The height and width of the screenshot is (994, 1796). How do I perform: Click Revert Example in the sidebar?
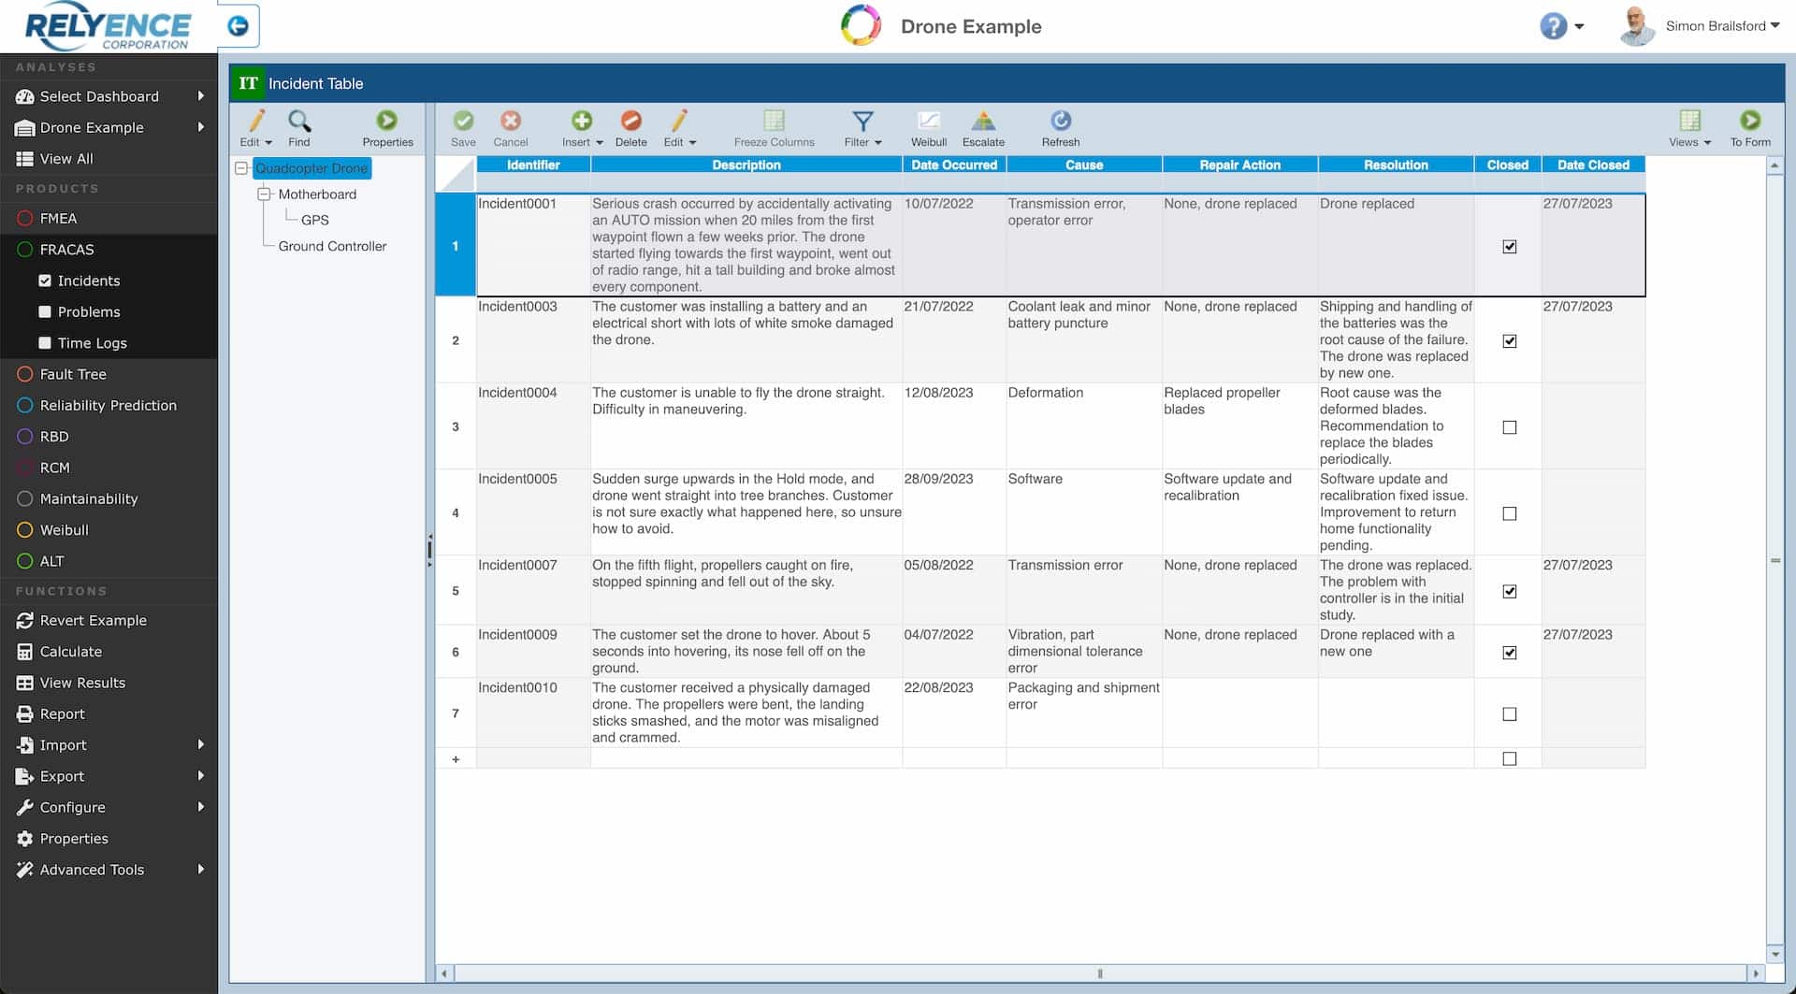pos(94,620)
